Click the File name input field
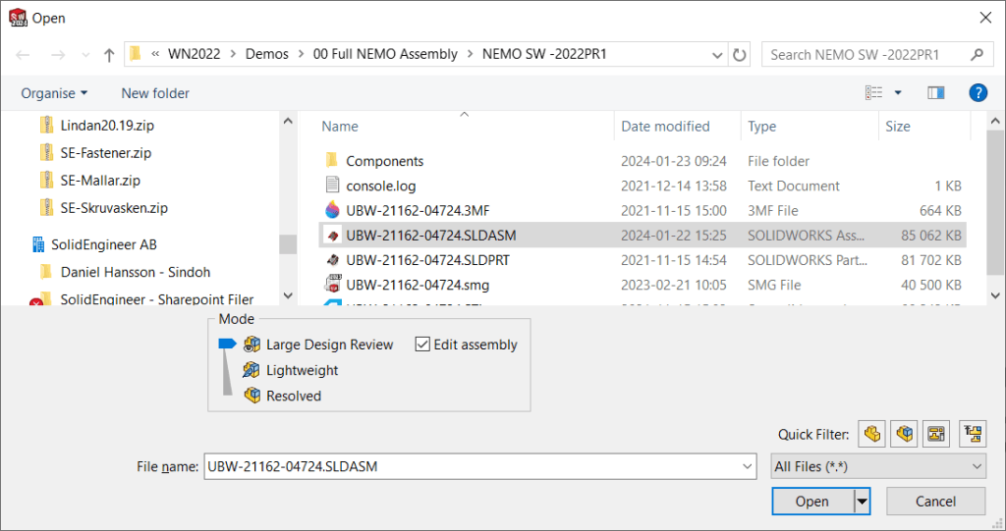This screenshot has height=531, width=1006. click(478, 467)
